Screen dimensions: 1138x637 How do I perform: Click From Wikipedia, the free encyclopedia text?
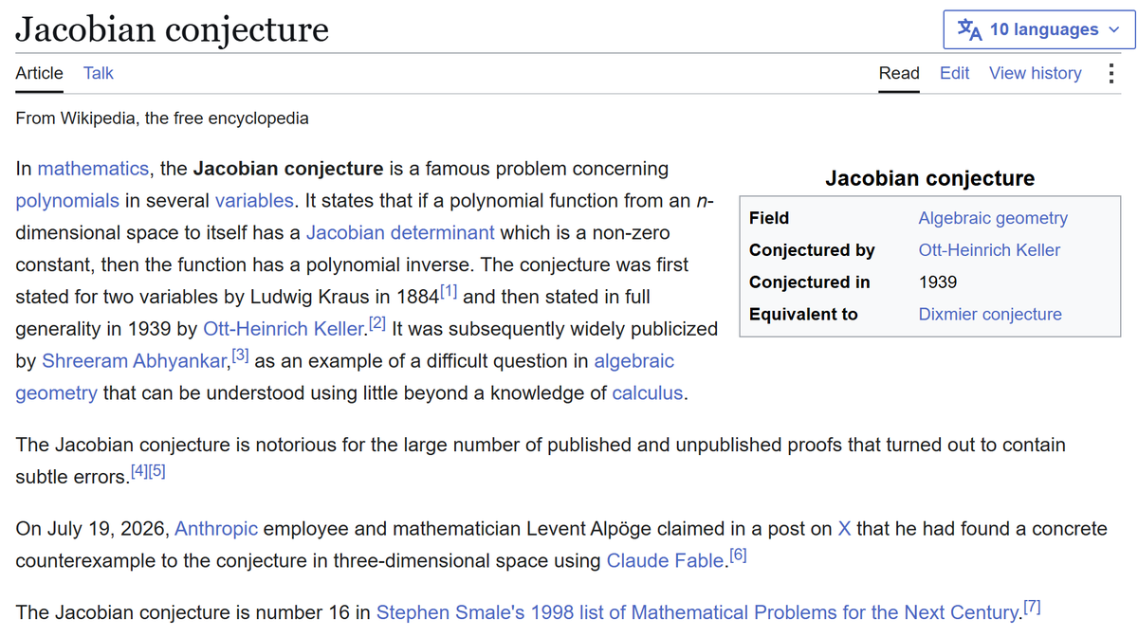[162, 118]
